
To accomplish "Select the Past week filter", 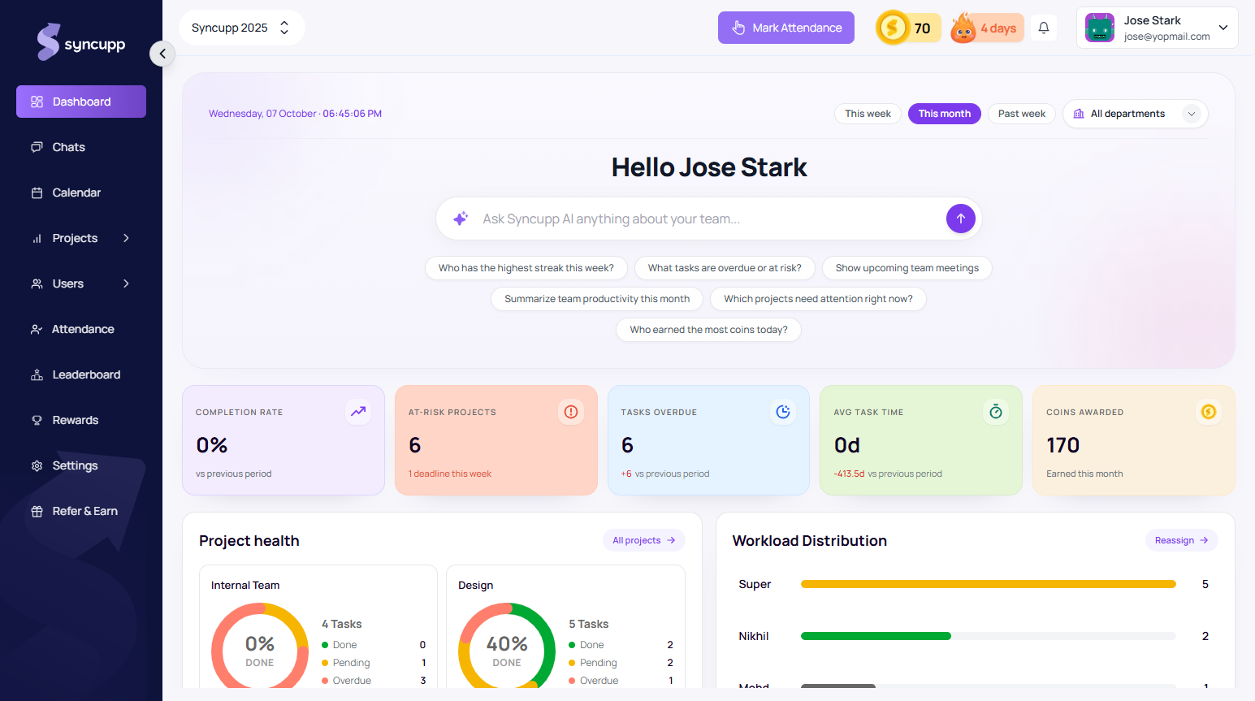I will click(x=1022, y=114).
